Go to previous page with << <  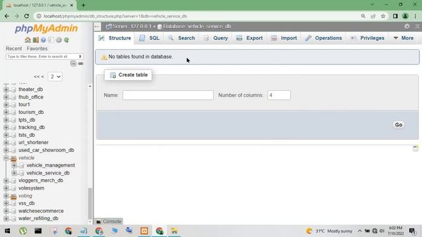(39, 77)
